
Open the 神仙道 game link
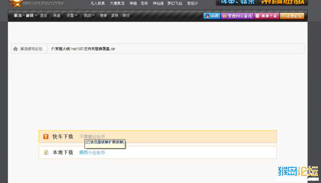click(x=158, y=4)
